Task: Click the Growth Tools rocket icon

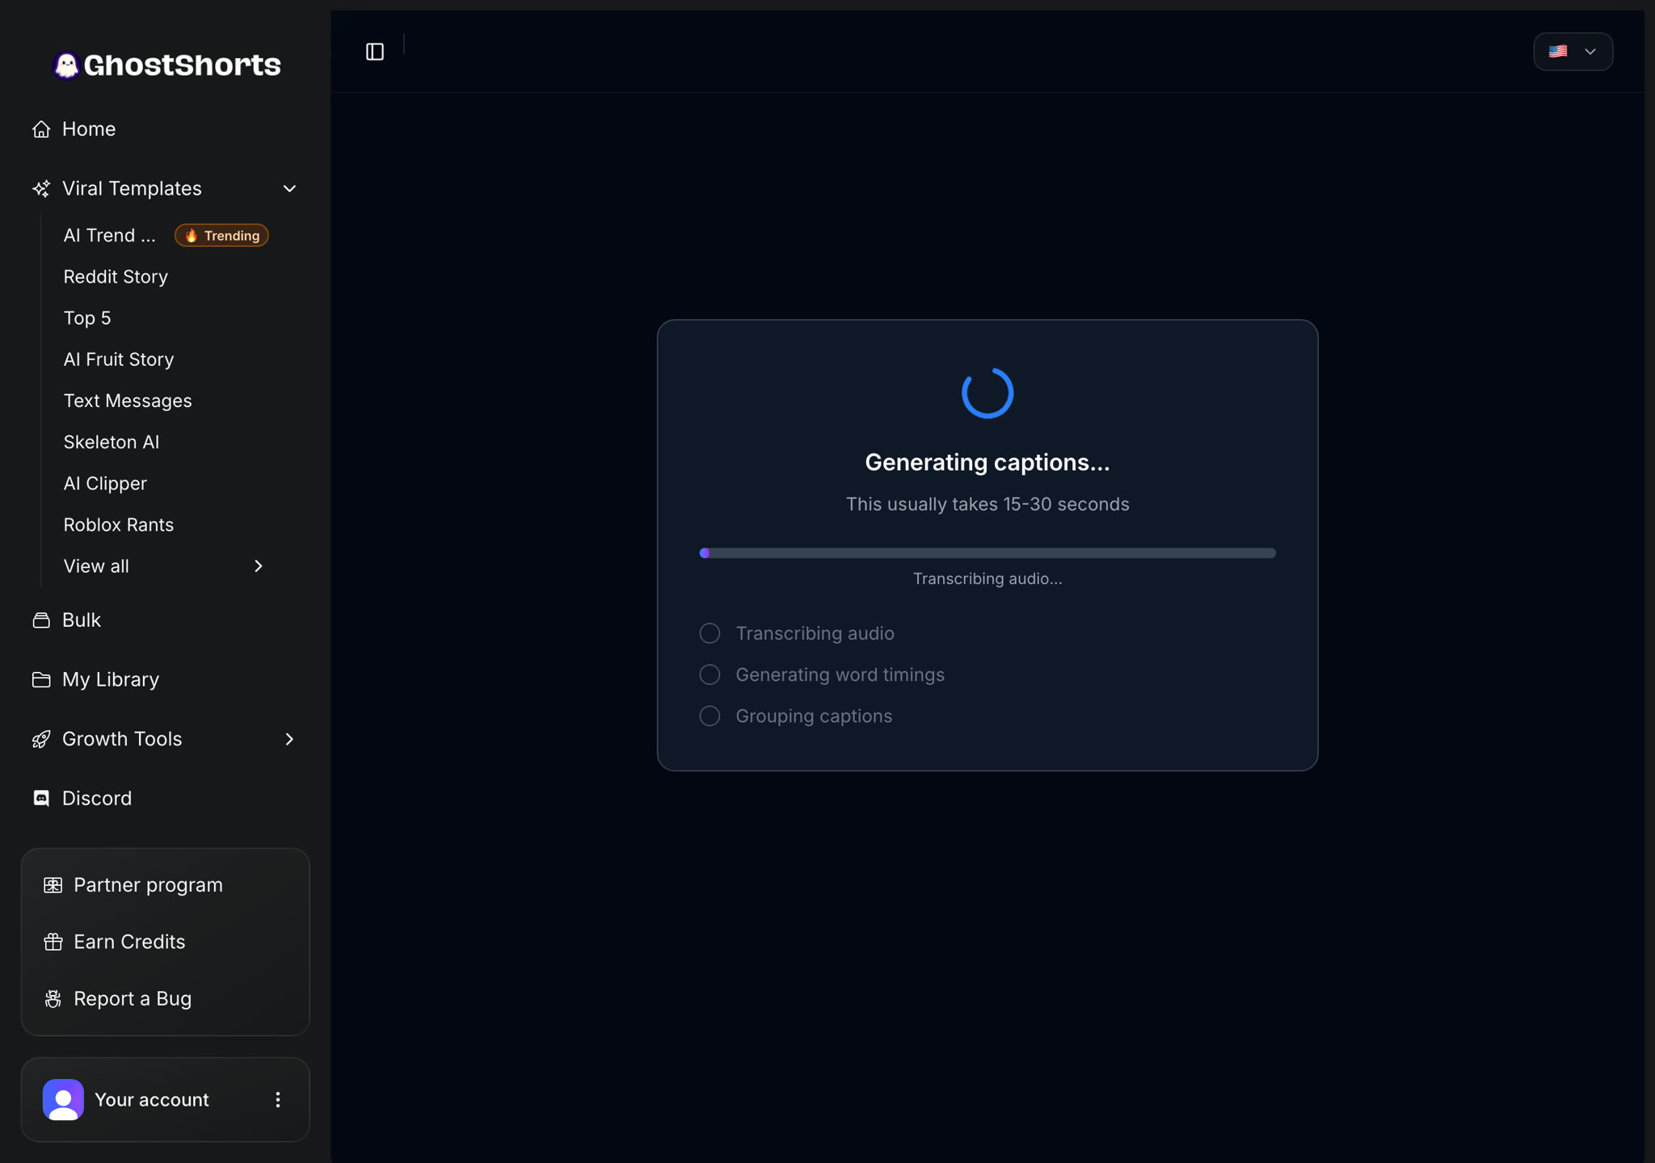Action: (x=41, y=739)
